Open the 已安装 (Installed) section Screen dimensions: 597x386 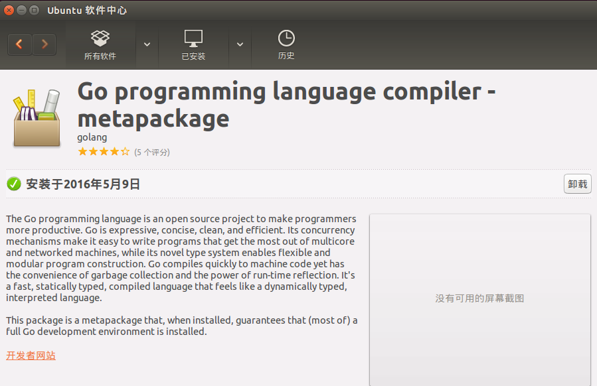click(x=193, y=45)
